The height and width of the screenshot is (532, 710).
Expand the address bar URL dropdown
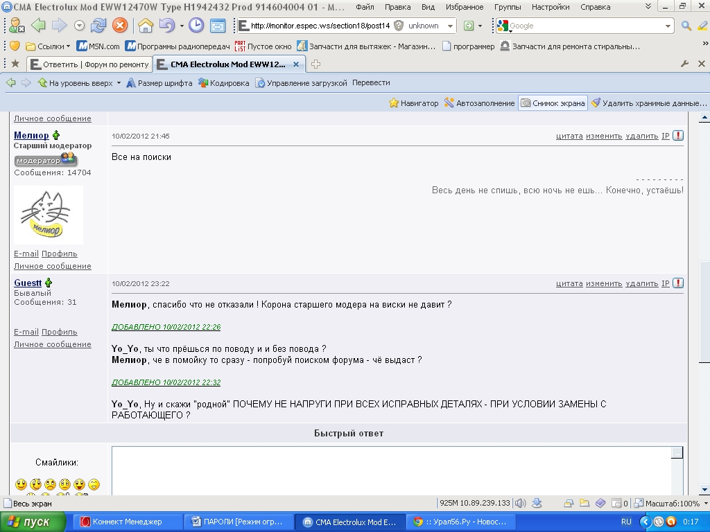(x=451, y=26)
